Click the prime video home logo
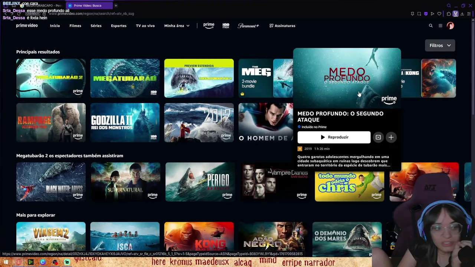The width and height of the screenshot is (475, 267). point(27,26)
